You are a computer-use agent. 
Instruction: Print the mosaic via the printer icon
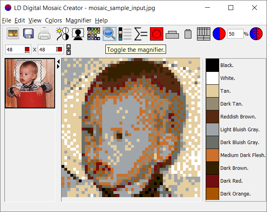click(x=44, y=33)
